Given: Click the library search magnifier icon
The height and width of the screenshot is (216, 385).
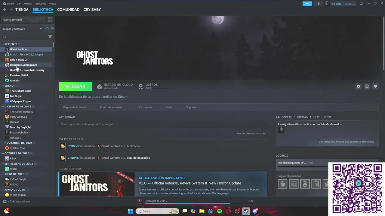Looking at the screenshot, I should (x=4, y=36).
